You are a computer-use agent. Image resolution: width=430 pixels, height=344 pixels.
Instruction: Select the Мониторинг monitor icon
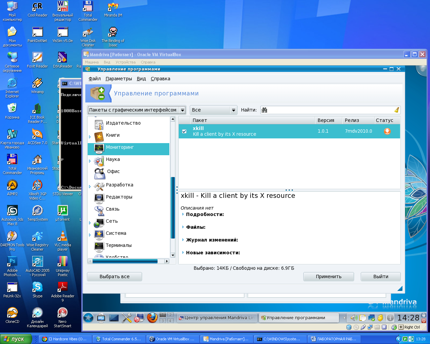pos(99,148)
